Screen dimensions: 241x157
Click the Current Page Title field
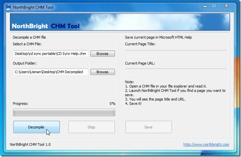coord(176,53)
